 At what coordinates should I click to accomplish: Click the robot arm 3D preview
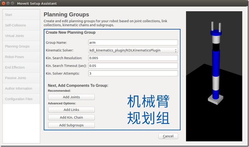coord(214,76)
